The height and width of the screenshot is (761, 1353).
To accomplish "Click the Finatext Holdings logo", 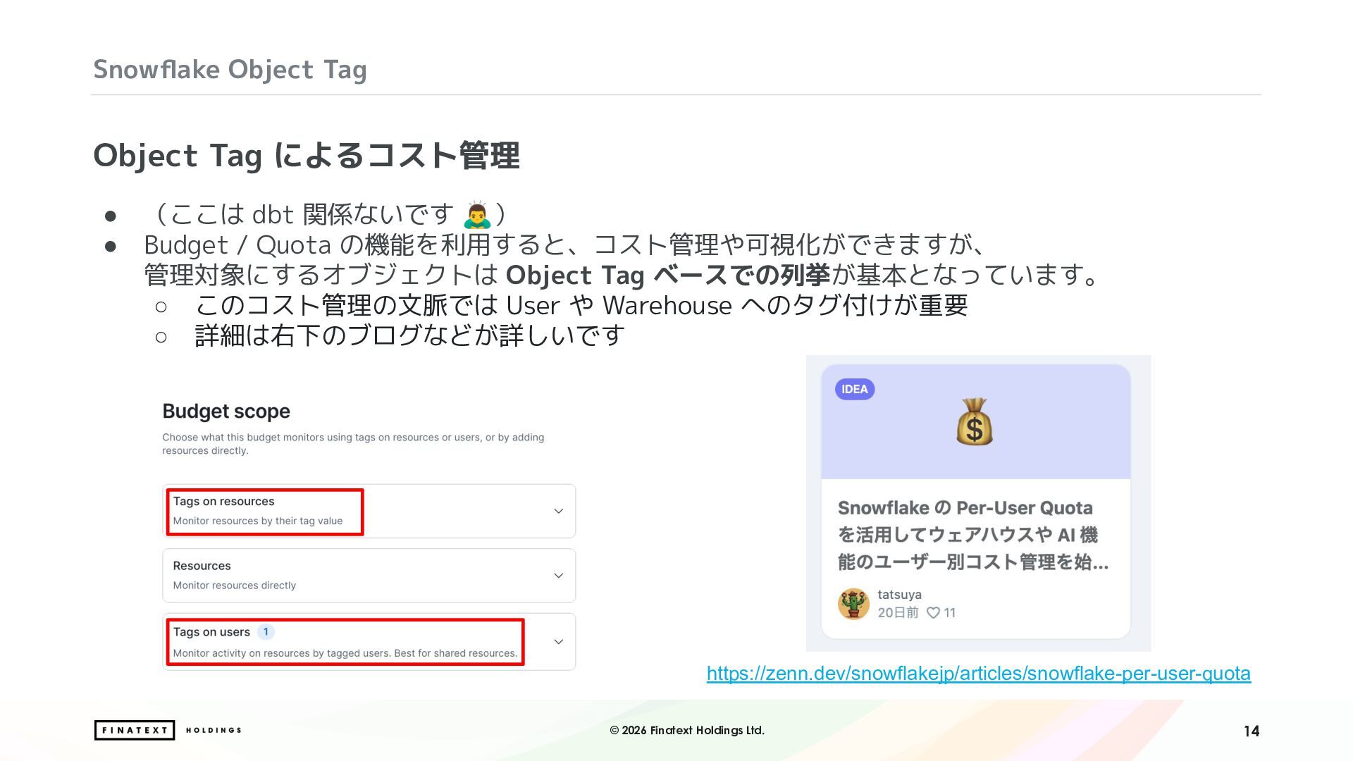I will tap(168, 730).
